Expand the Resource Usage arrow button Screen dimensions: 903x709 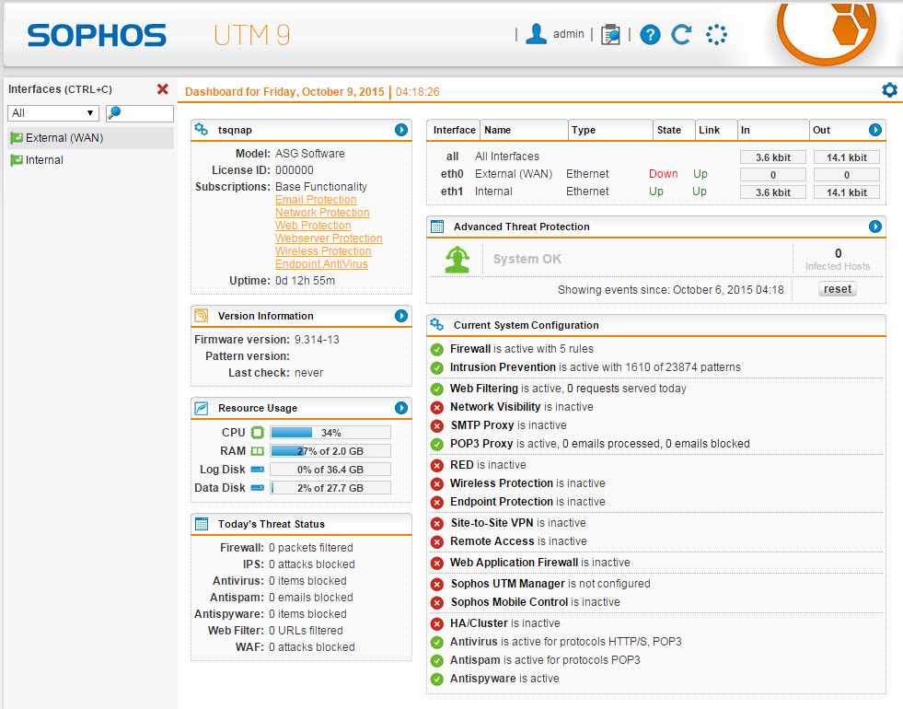pos(401,408)
